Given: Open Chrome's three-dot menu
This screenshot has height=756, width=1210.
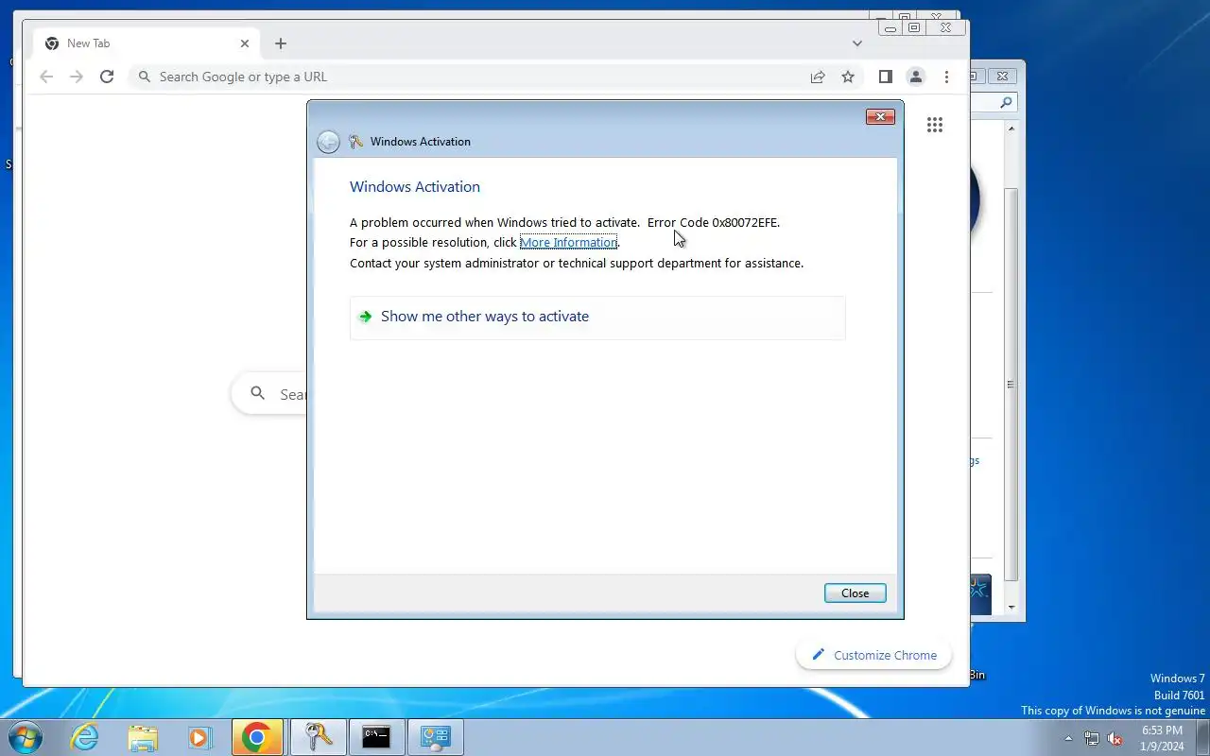Looking at the screenshot, I should pos(946,77).
